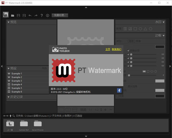The image size is (172, 138).
Task: Collapse the 历史记录 panel
Action: pos(9,97)
